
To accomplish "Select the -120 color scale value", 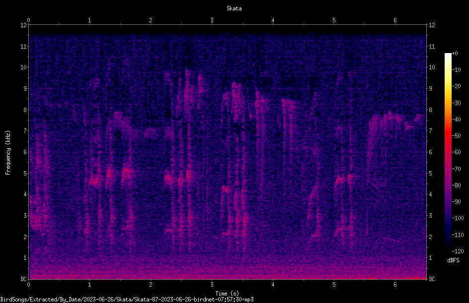I will (x=458, y=251).
